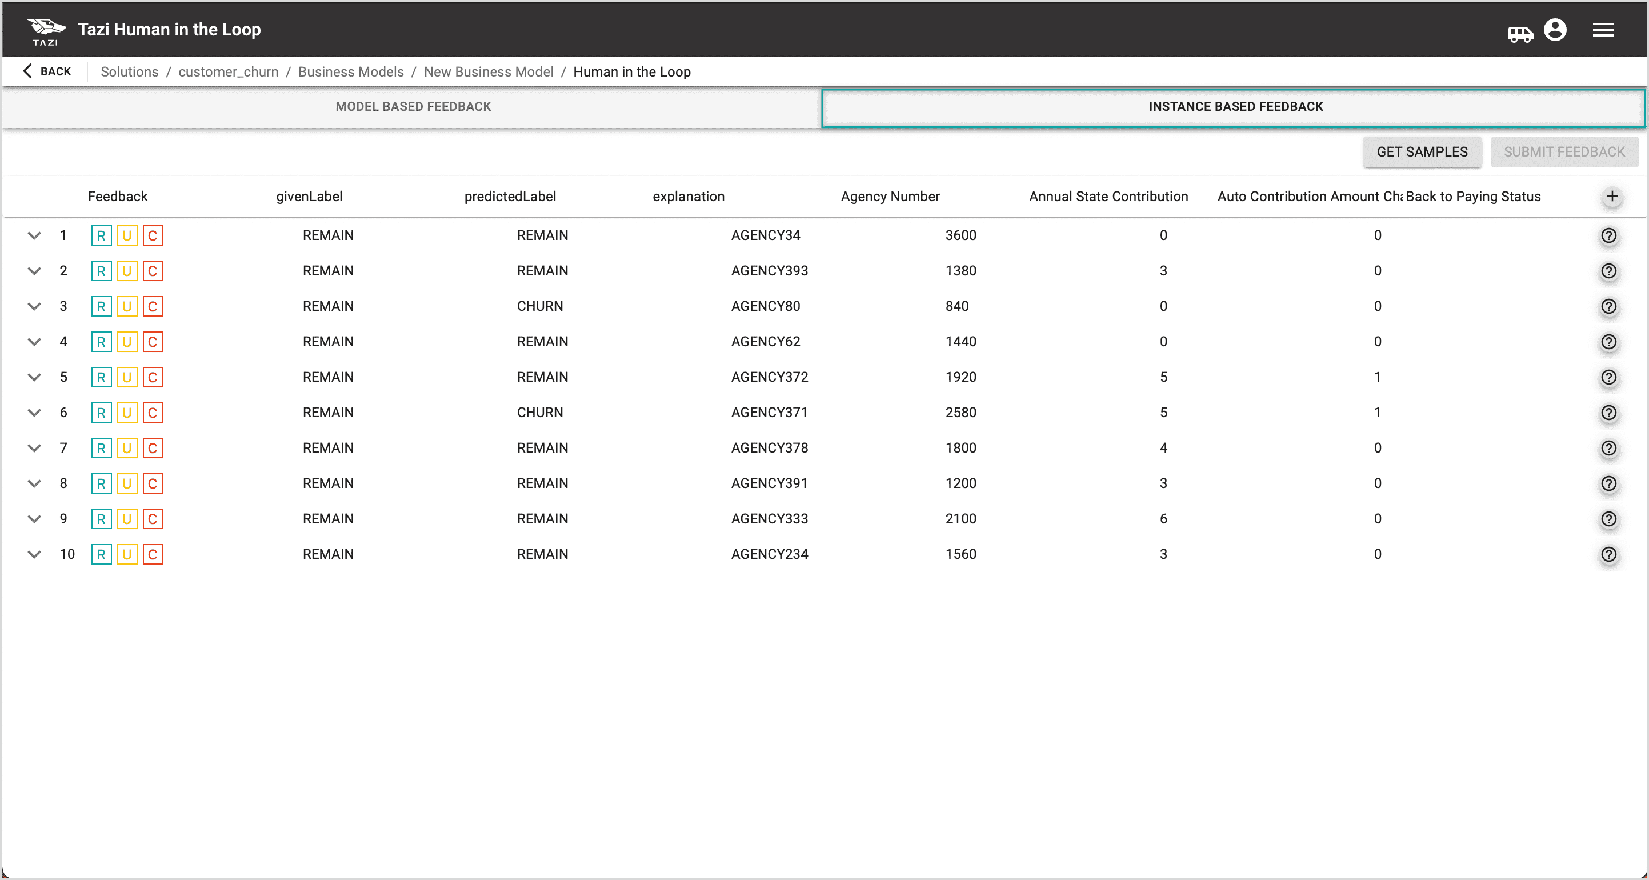Expand row 6 details chevron

(x=34, y=413)
